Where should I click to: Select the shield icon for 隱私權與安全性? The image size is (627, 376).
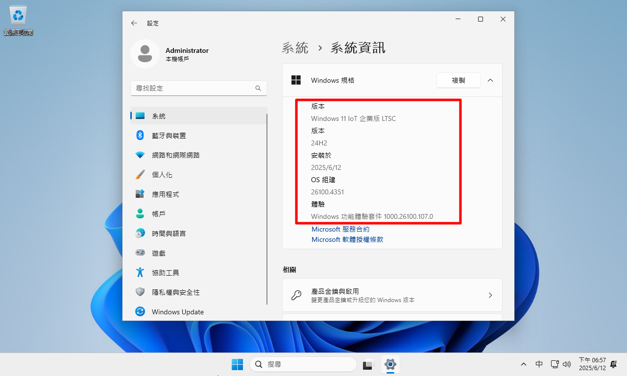coord(140,292)
